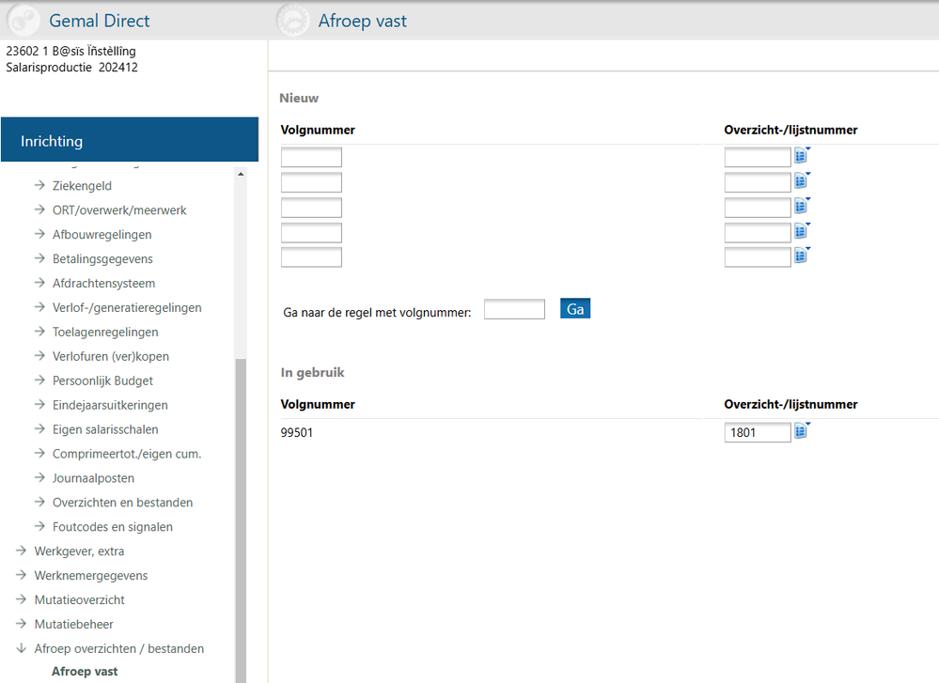The width and height of the screenshot is (939, 683).
Task: Open the Ziekengeld menu item
Action: [x=82, y=186]
